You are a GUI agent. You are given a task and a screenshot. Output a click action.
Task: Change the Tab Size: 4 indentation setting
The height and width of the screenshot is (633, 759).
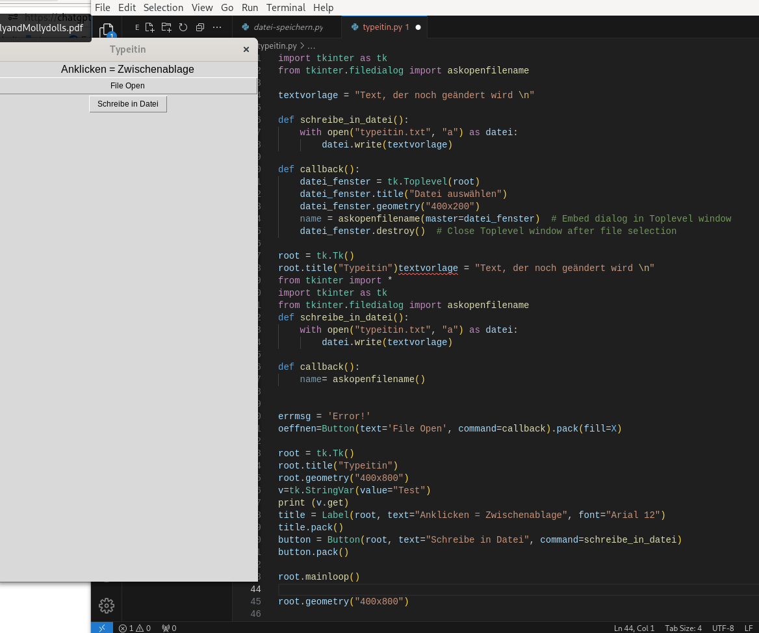coord(683,628)
